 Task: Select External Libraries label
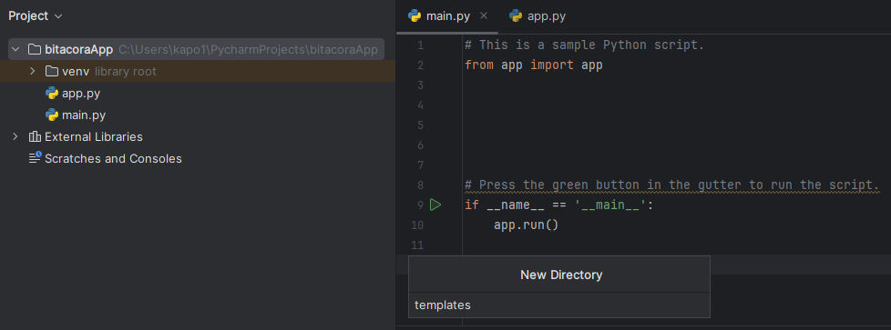(x=94, y=136)
